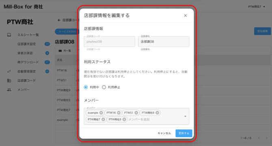272x146 pixels.
Task: Go to next page of table
Action: click(x=267, y=138)
